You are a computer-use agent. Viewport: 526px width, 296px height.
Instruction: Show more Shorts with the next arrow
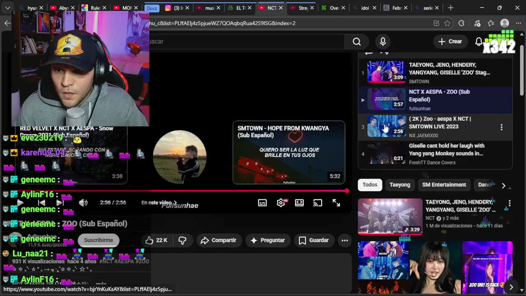click(x=511, y=287)
